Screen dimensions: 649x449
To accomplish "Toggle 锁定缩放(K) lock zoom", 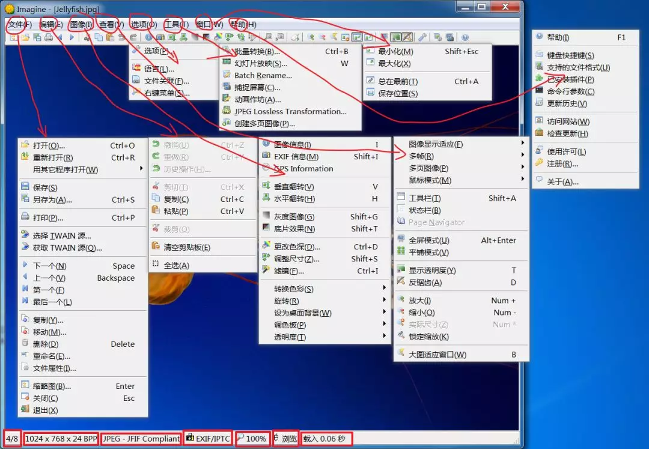I will [x=461, y=337].
